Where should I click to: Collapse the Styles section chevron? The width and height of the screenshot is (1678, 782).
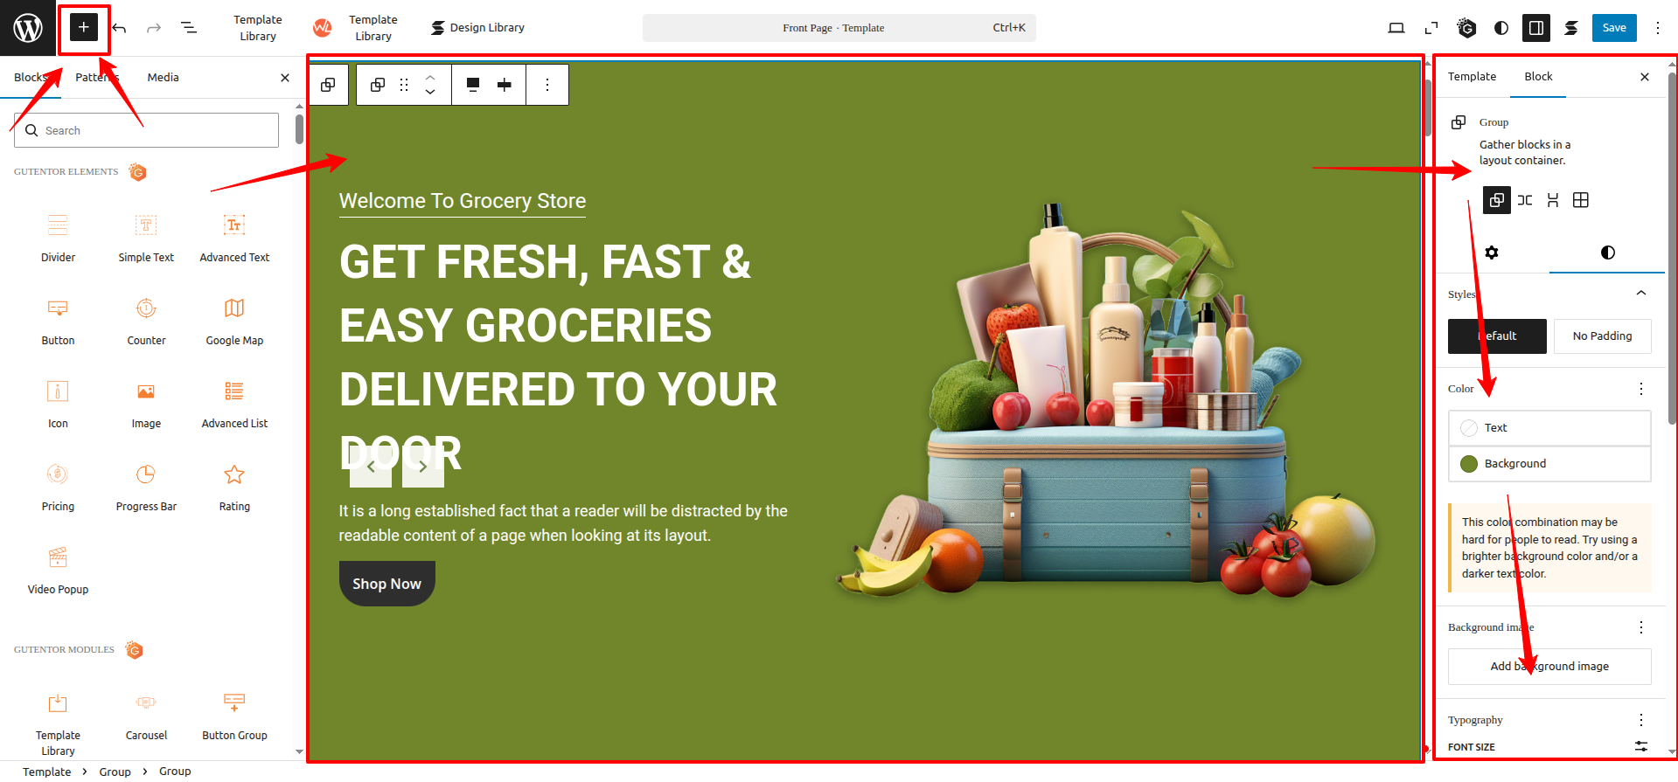coord(1641,294)
